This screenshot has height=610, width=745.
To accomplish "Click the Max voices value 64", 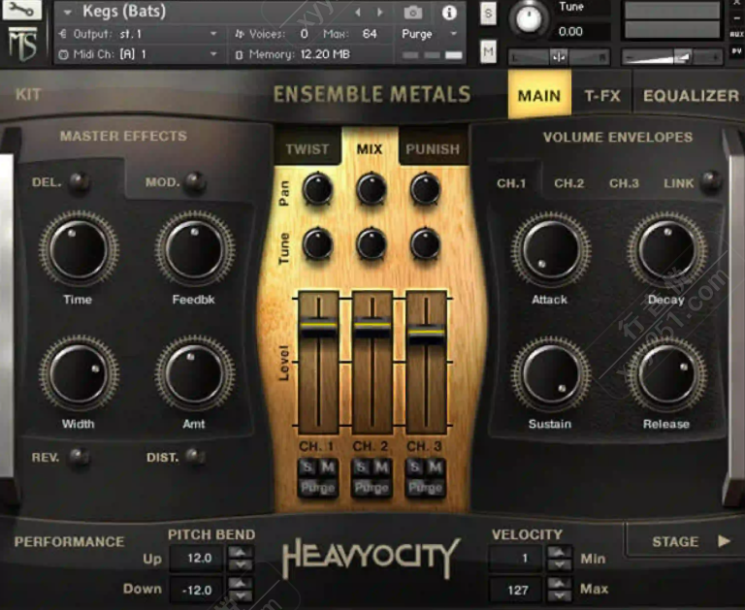I will click(370, 34).
